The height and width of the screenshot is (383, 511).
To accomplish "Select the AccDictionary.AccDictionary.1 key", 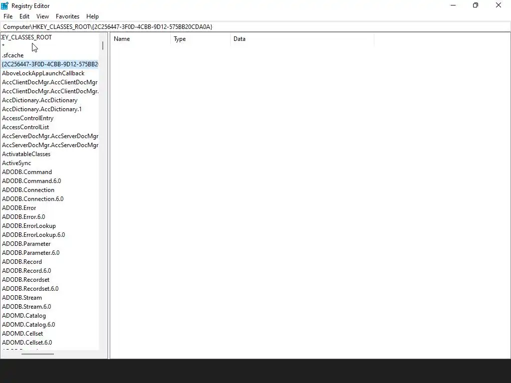I will tap(42, 109).
